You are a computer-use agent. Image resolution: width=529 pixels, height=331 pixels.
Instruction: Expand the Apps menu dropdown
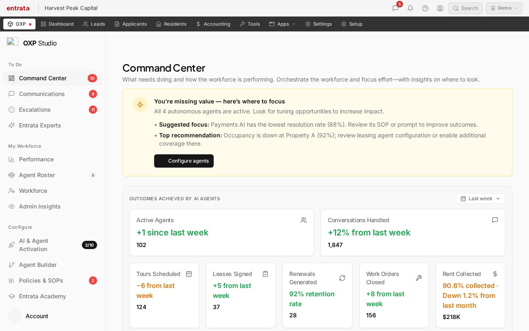283,24
